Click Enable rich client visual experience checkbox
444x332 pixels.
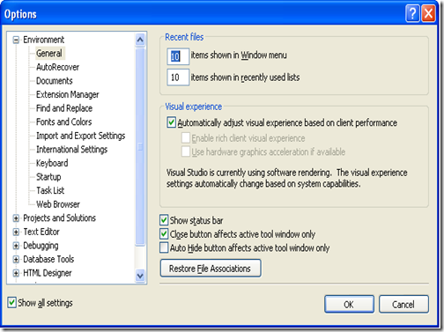tap(186, 137)
